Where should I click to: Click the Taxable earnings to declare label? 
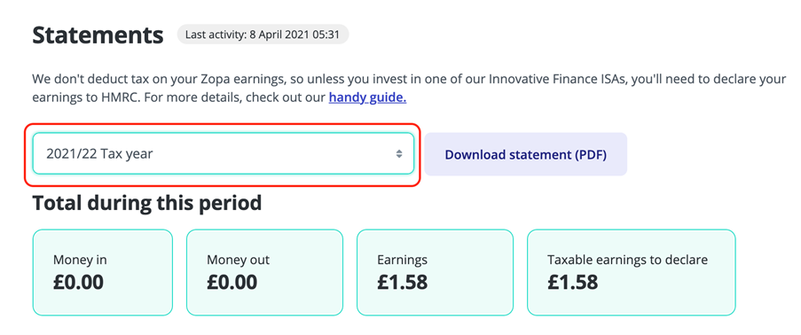pos(627,260)
